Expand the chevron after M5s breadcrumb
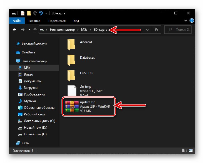 90,30
